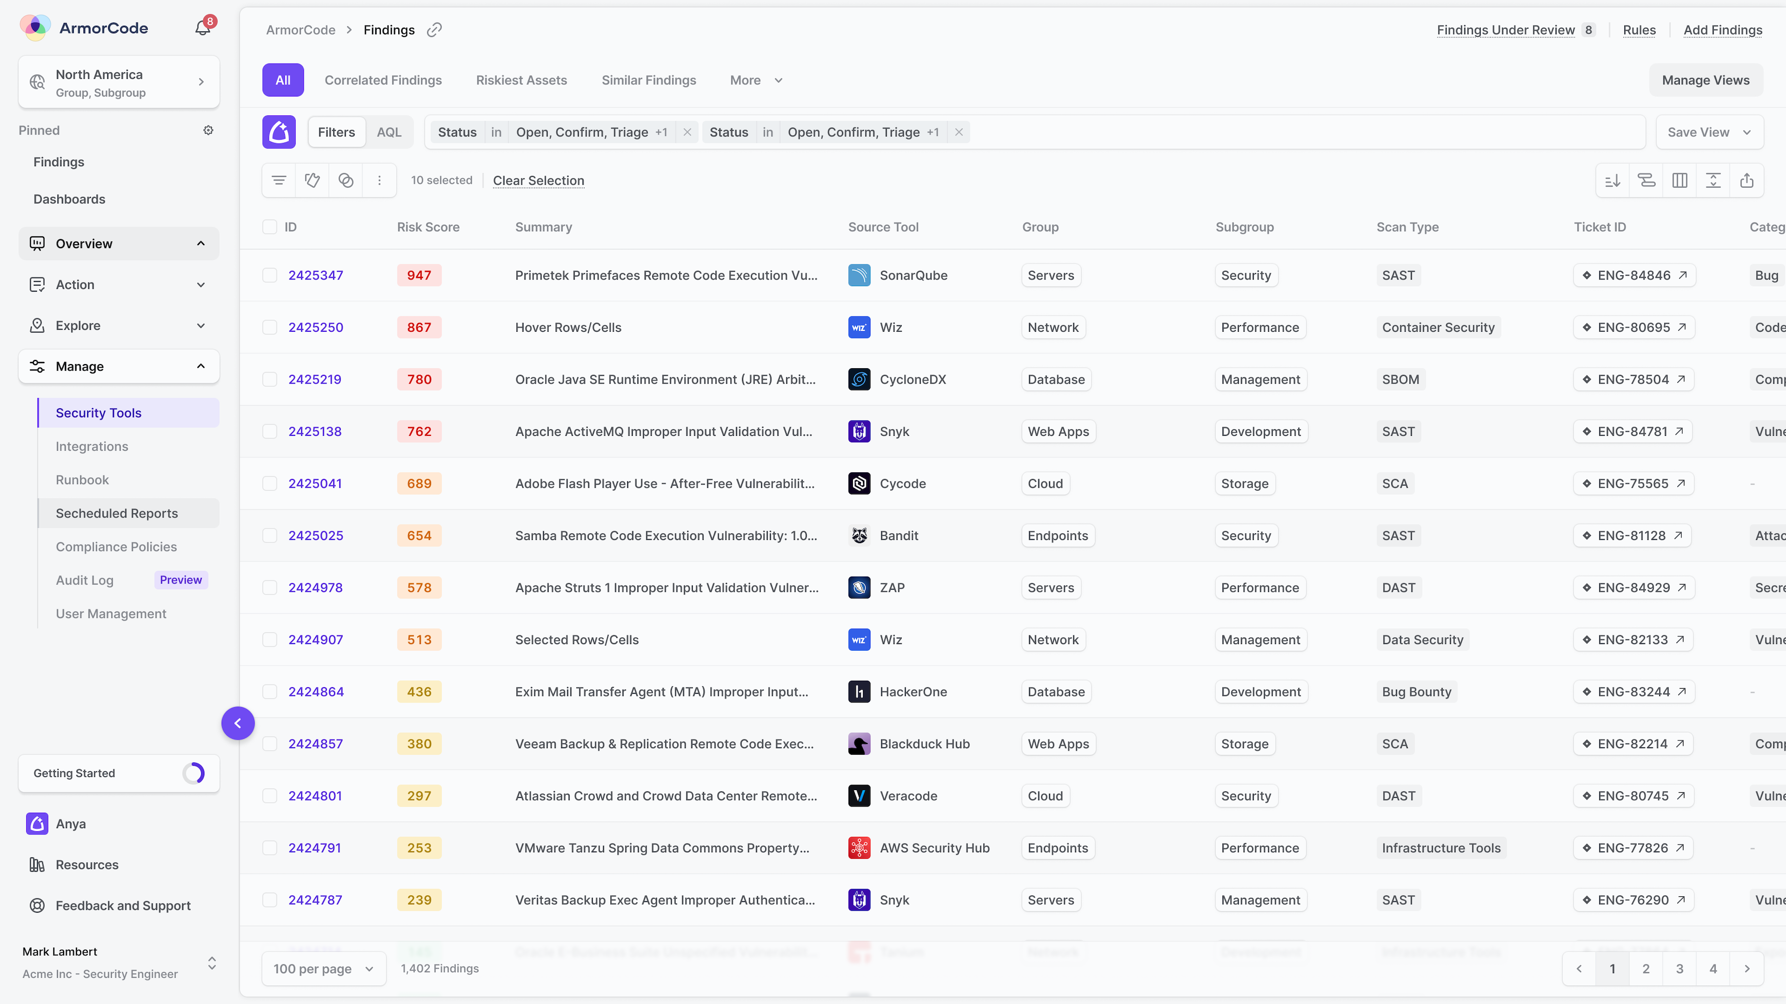Click the AWS Security Hub icon
Image resolution: width=1786 pixels, height=1004 pixels.
859,848
